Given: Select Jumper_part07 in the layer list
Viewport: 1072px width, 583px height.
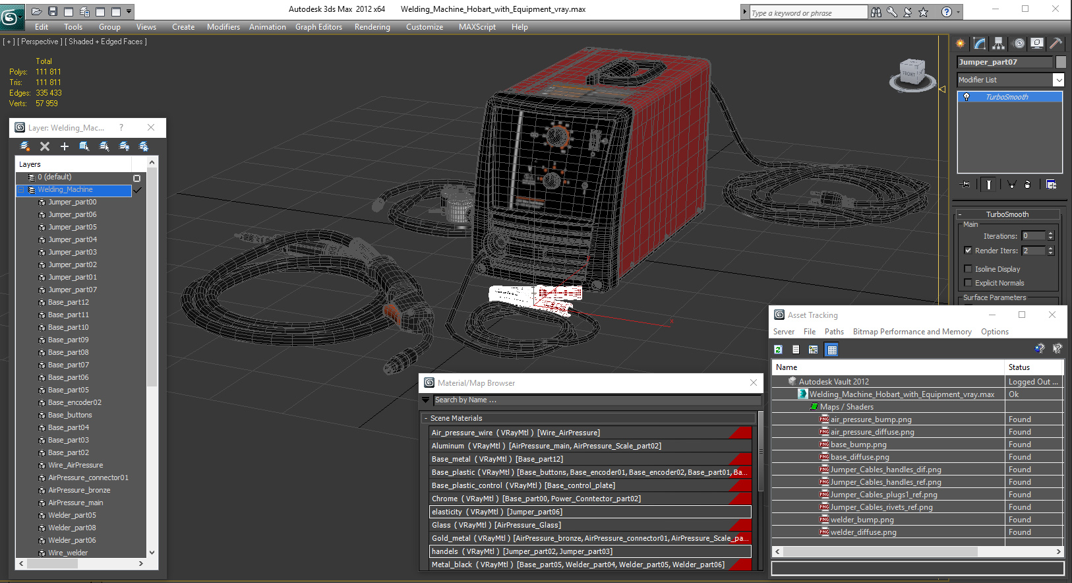Looking at the screenshot, I should click(x=73, y=290).
